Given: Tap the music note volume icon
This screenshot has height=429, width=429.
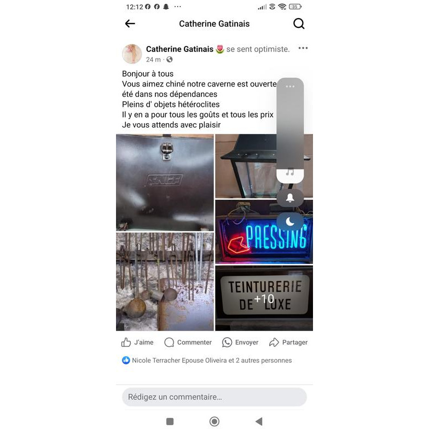Looking at the screenshot, I should click(290, 172).
